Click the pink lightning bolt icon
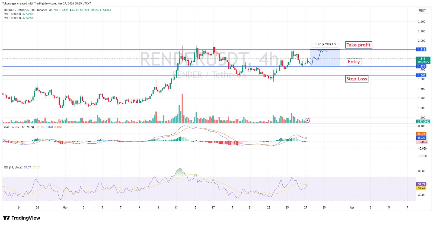Screen dimensions: 434x225 click(307, 120)
